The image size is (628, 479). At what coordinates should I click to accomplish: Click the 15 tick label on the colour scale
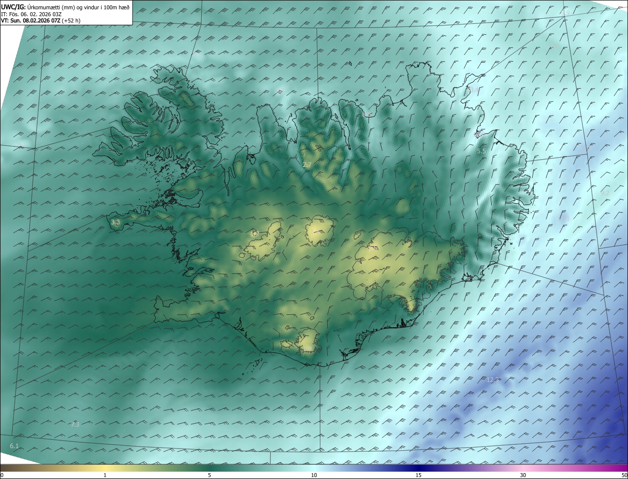click(419, 475)
